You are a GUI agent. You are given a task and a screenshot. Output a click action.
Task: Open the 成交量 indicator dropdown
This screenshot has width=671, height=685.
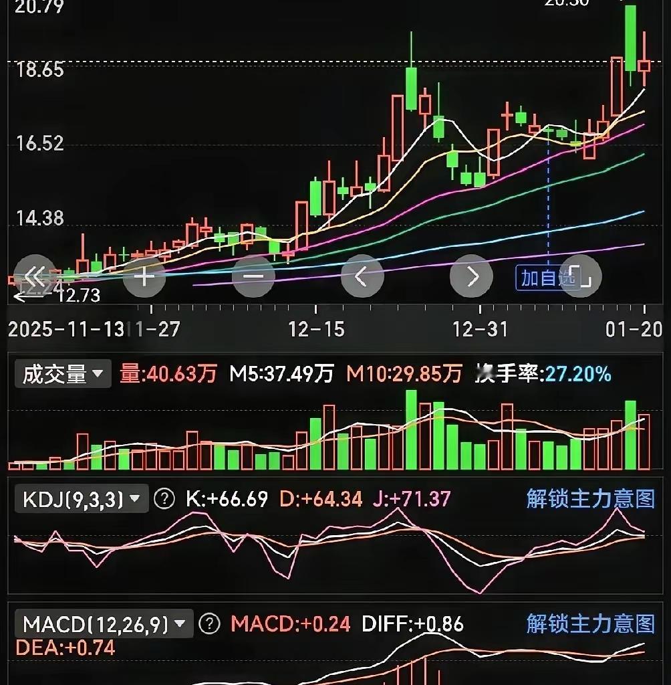pyautogui.click(x=63, y=374)
